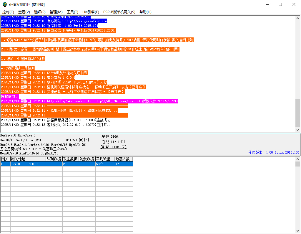
Task: Open the LM引擎(E) menu
Action: click(91, 12)
